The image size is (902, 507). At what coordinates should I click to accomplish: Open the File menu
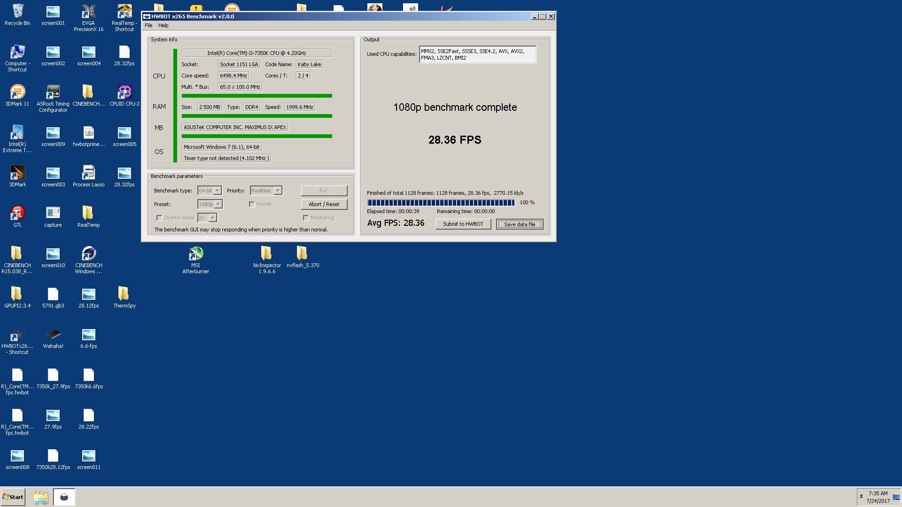click(x=148, y=25)
